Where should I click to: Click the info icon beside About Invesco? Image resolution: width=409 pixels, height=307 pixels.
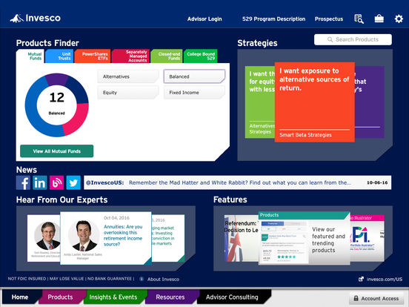point(141,279)
